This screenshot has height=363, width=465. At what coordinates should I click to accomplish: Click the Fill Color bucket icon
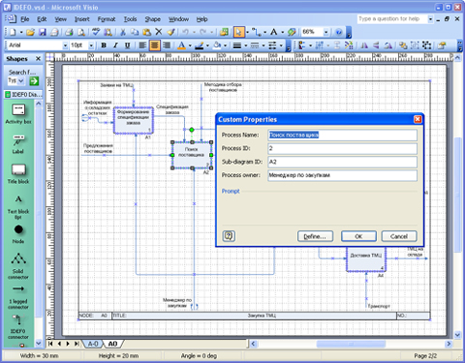click(x=217, y=45)
